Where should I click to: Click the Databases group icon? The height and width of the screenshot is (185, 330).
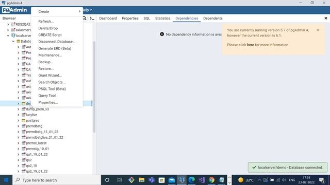pos(19,41)
